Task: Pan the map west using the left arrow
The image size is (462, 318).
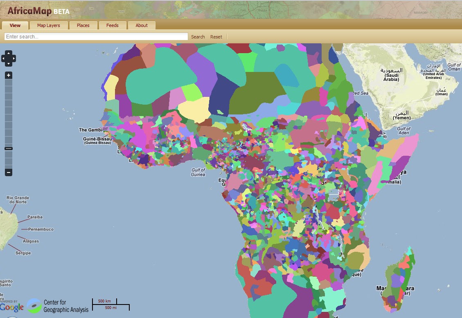Action: point(2,58)
